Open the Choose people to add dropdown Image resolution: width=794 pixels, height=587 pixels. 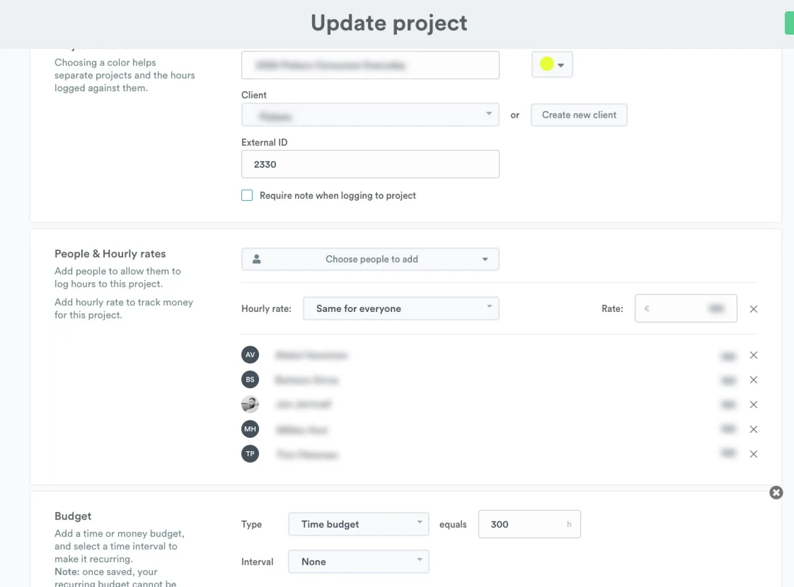[370, 259]
